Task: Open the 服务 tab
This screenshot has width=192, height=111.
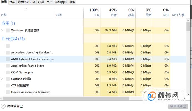Action: point(72,2)
